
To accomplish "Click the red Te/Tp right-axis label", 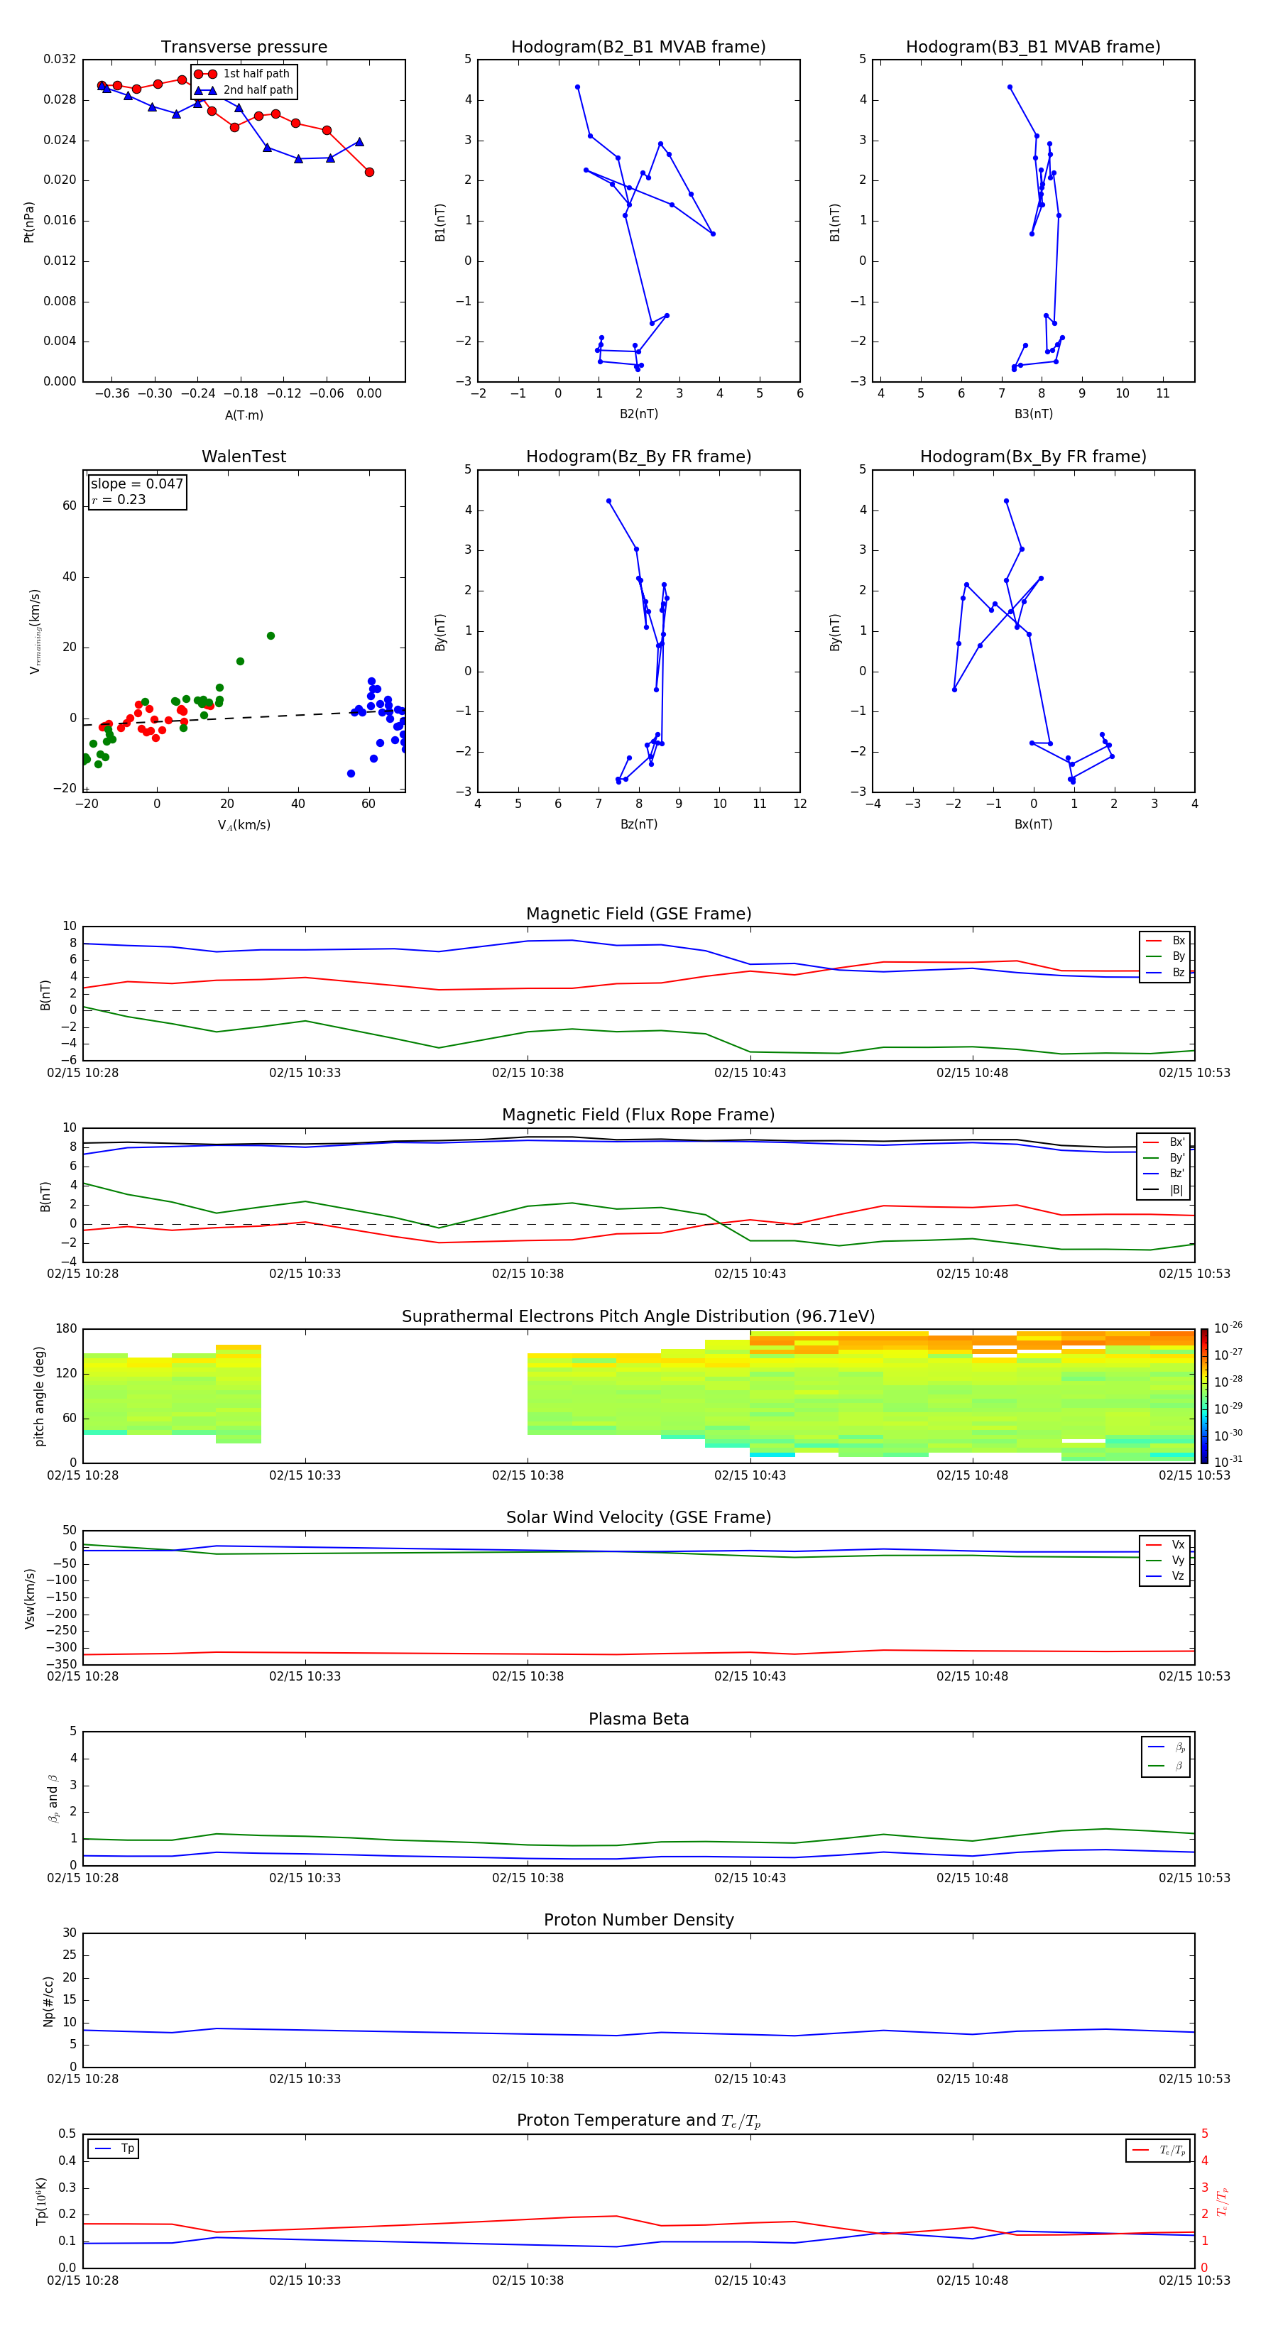I will (1223, 2201).
